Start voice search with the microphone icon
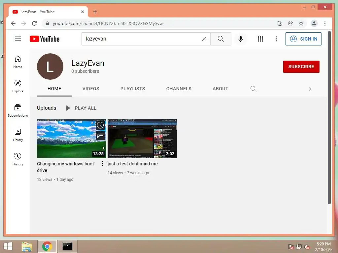The height and width of the screenshot is (253, 338). point(241,39)
